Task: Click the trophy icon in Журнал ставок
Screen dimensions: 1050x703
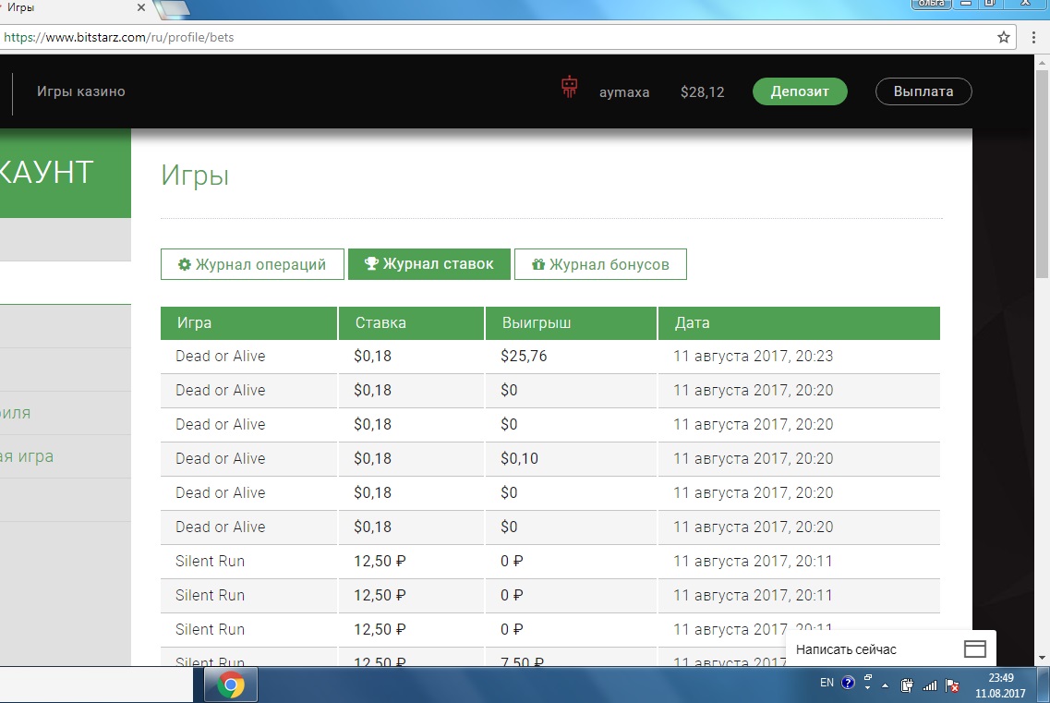Action: pyautogui.click(x=371, y=263)
